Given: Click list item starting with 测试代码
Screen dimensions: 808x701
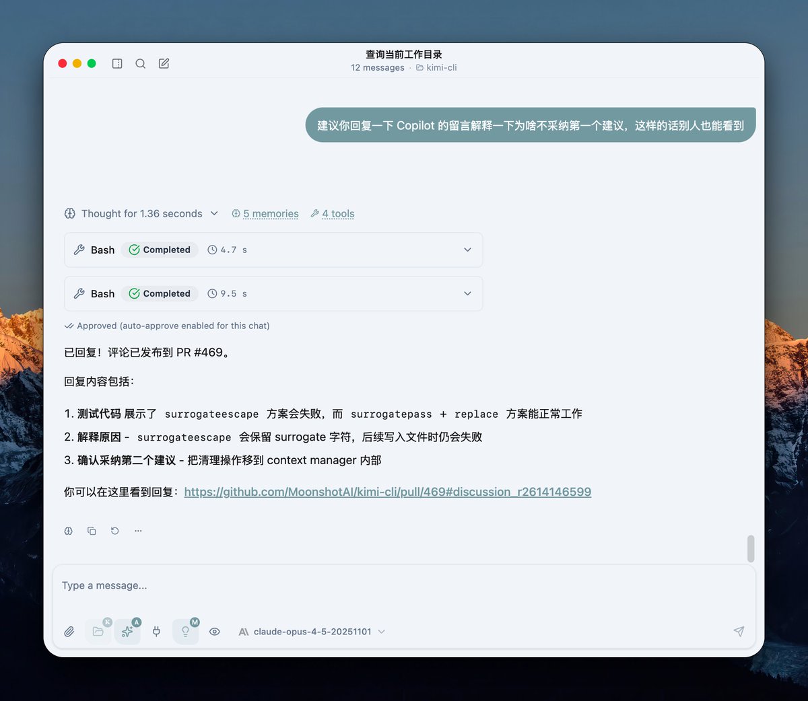Looking at the screenshot, I should pyautogui.click(x=323, y=414).
